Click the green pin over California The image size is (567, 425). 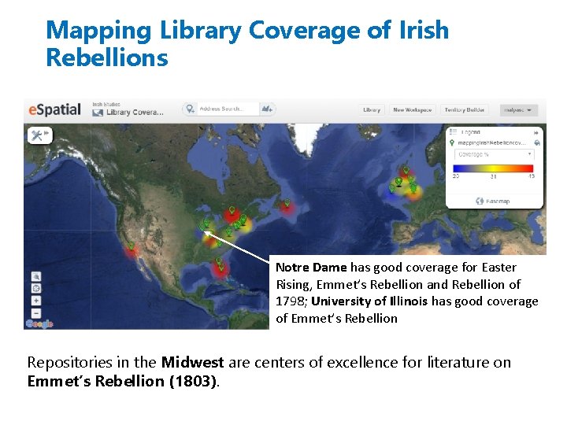click(x=132, y=246)
